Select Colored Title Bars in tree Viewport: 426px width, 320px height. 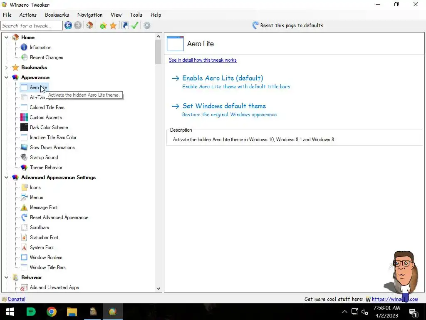click(x=47, y=107)
